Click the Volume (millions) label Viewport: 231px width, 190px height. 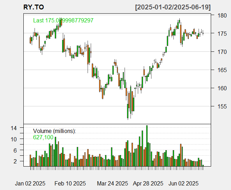(x=54, y=131)
